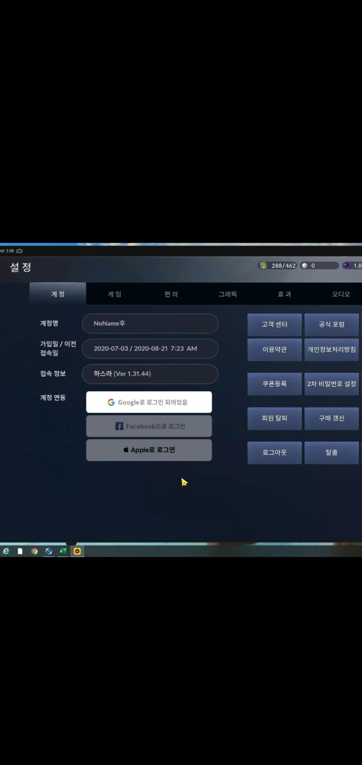The height and width of the screenshot is (765, 362).
Task: Open 2차 비밀번호 설정
Action: (x=331, y=384)
